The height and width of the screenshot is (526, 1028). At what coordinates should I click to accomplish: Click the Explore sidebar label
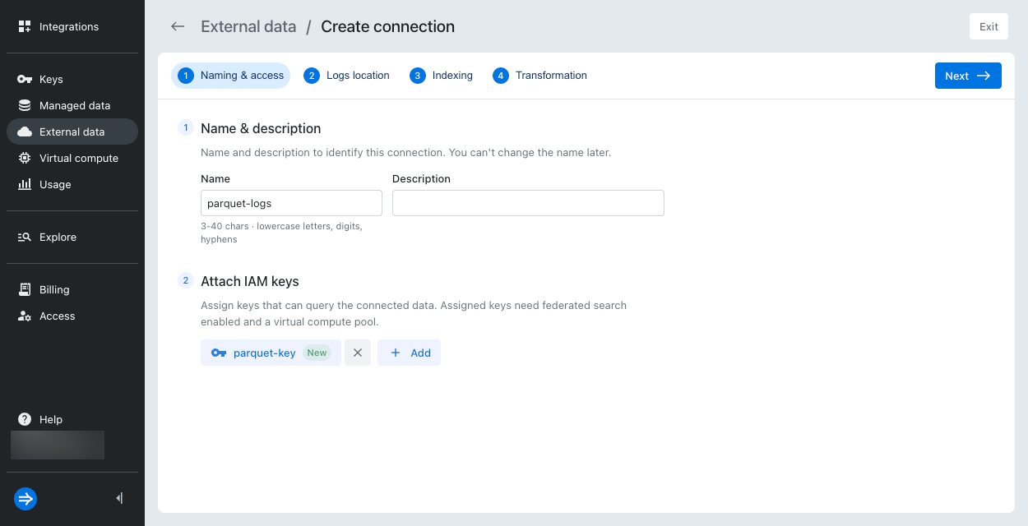point(58,237)
